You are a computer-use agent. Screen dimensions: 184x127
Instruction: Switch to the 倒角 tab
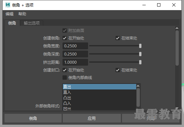click(x=12, y=23)
